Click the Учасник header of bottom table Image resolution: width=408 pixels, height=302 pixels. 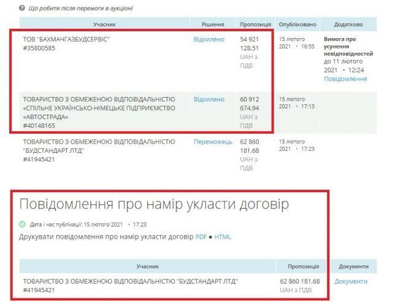147,266
